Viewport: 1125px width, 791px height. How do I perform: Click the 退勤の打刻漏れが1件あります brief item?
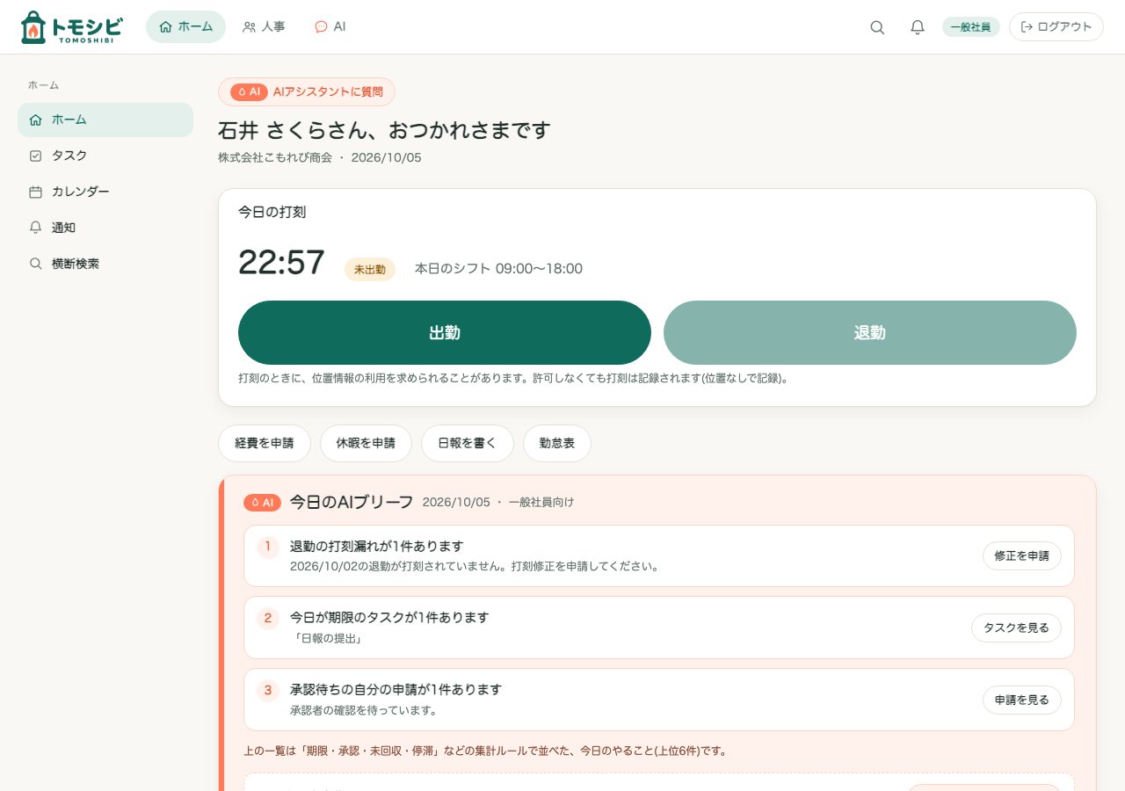pos(659,555)
